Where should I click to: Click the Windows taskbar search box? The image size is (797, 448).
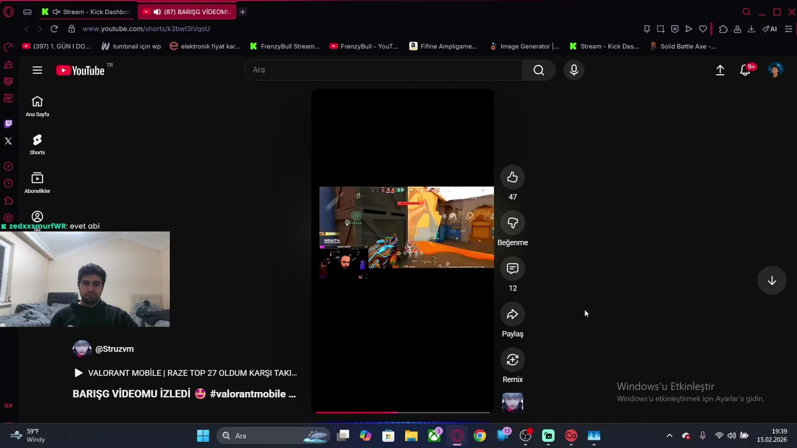click(272, 436)
